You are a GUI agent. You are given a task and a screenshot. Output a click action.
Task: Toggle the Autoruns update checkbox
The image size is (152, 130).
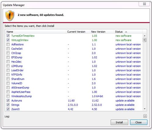(x=8, y=100)
